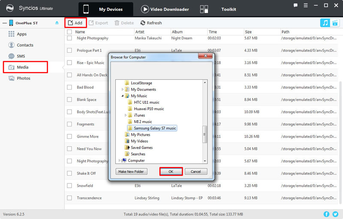Check the Need You Now row
The width and height of the screenshot is (343, 219).
click(69, 149)
